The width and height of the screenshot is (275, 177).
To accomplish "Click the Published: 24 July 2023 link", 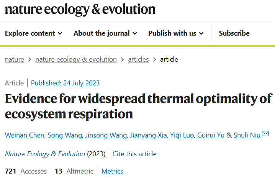I will (x=65, y=83).
